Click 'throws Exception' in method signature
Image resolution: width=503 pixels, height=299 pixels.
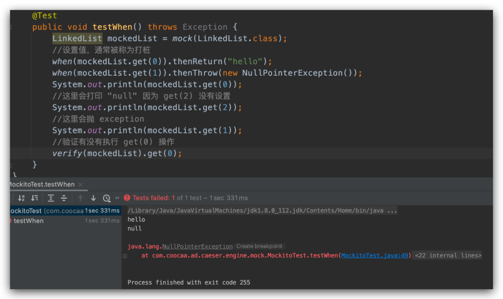pyautogui.click(x=187, y=27)
